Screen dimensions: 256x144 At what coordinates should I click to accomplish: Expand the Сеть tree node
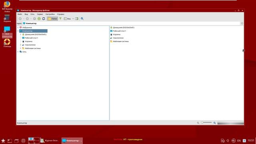(x=18, y=52)
